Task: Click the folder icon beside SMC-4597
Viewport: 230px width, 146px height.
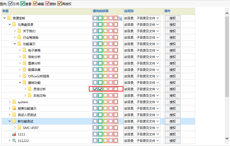Action: pyautogui.click(x=19, y=128)
